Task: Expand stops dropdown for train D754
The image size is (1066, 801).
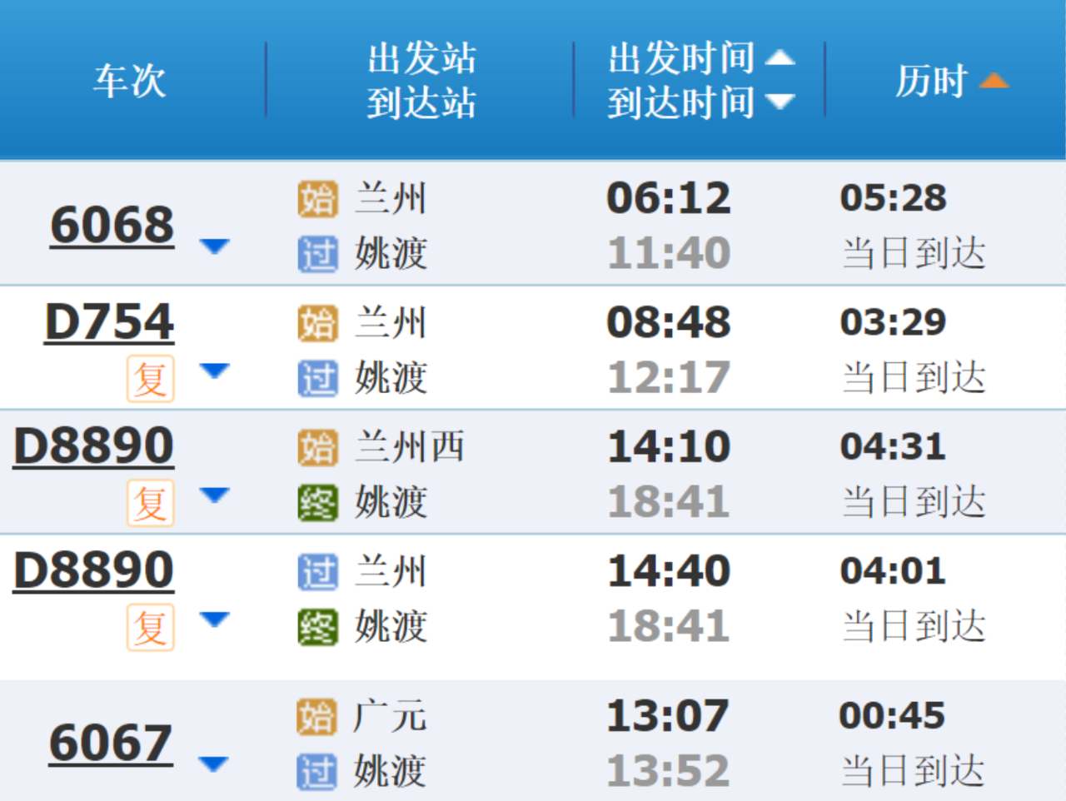Action: pos(214,371)
